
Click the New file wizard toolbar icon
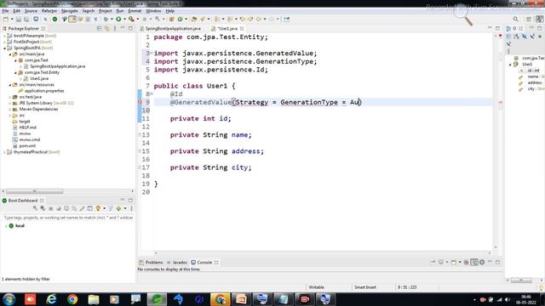6,20
